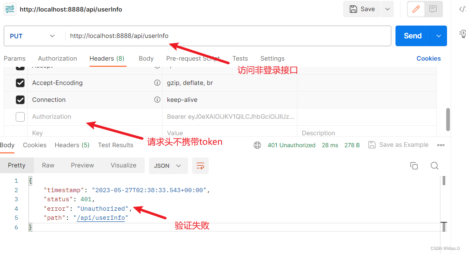Image resolution: width=466 pixels, height=254 pixels.
Task: Open the PUT method dropdown
Action: point(33,36)
